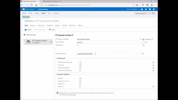Switch to the Retention tab

point(72,25)
